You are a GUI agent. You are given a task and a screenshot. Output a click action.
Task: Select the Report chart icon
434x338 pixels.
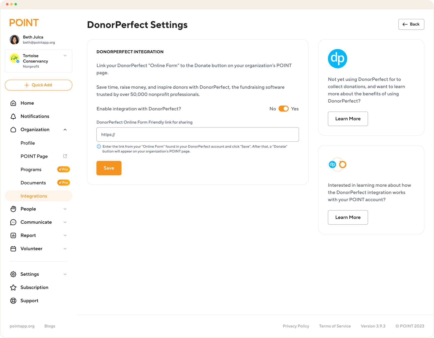click(13, 235)
